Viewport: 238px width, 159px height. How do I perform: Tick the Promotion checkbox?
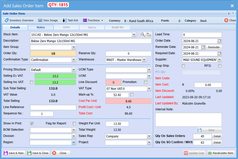(146, 82)
